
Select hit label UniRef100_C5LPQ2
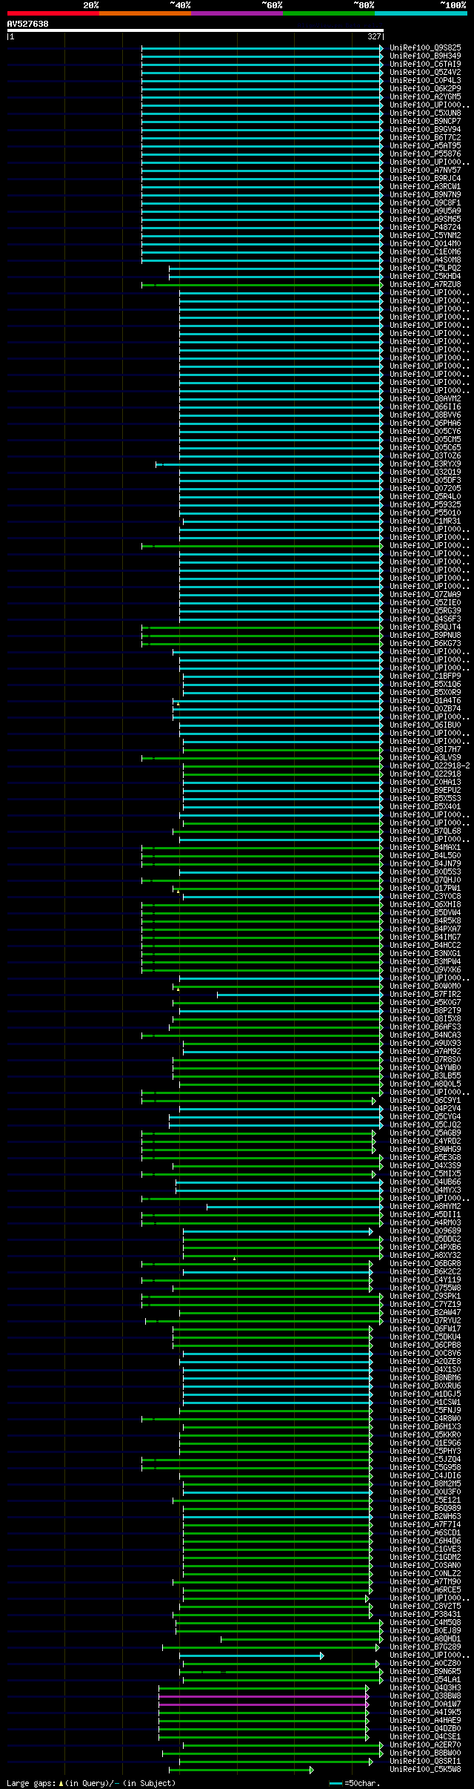[x=425, y=268]
